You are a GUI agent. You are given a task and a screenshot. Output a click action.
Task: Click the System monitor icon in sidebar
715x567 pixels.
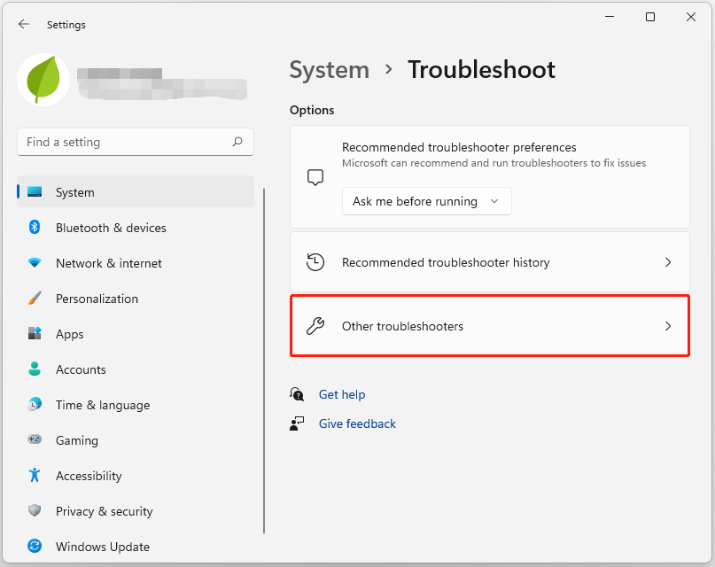pyautogui.click(x=35, y=192)
